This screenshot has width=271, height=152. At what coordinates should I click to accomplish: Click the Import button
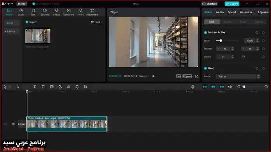[31, 22]
